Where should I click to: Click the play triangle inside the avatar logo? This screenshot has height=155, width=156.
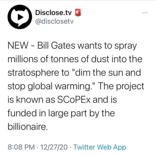tap(21, 17)
